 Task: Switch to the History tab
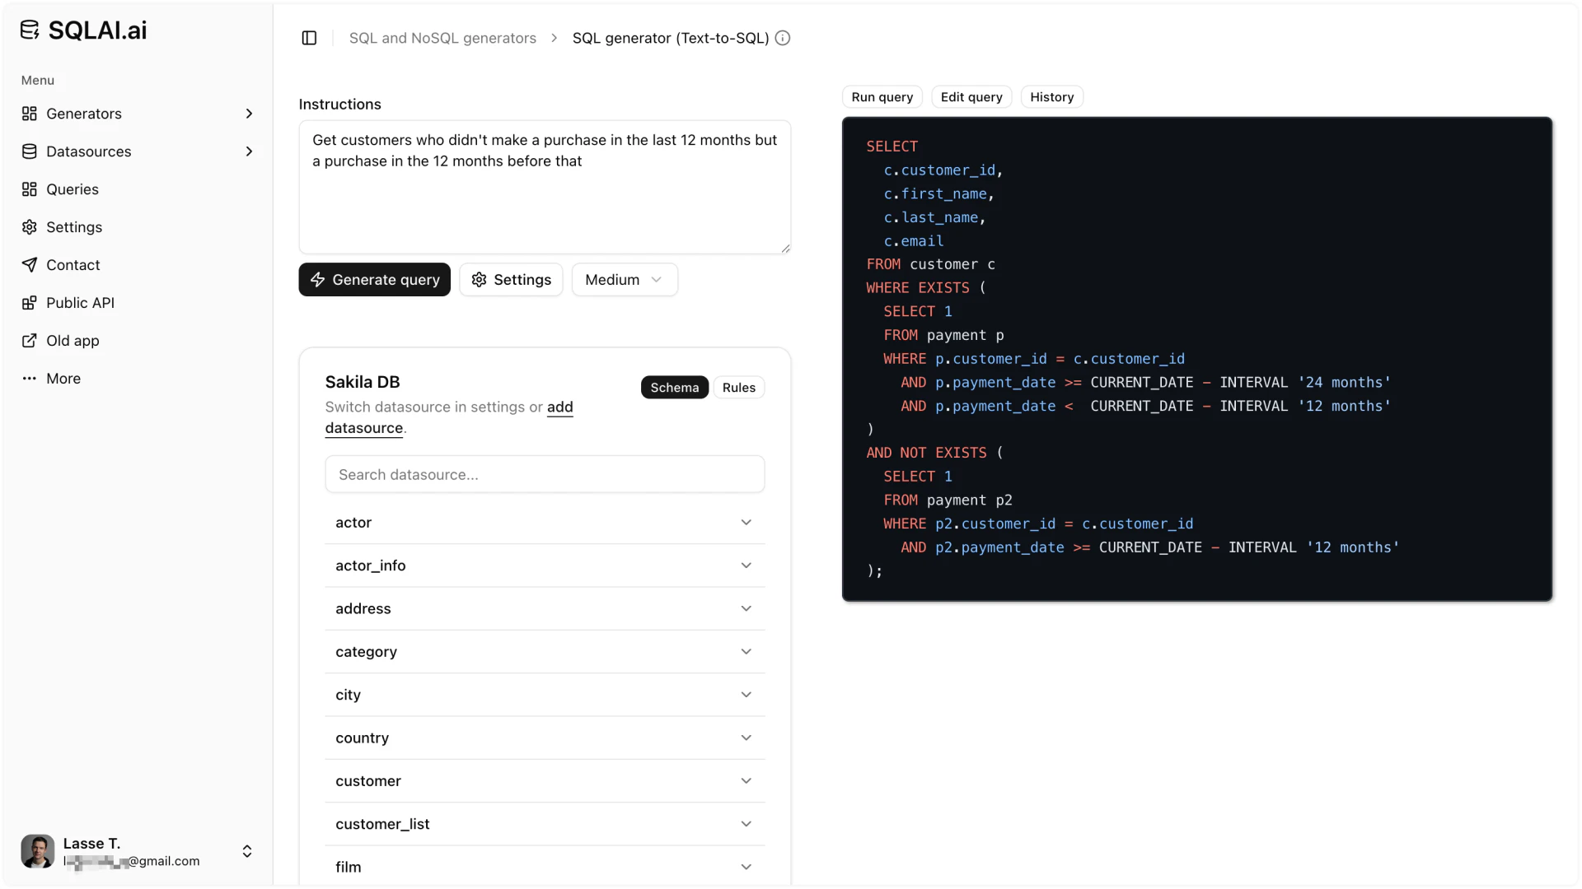pos(1052,96)
